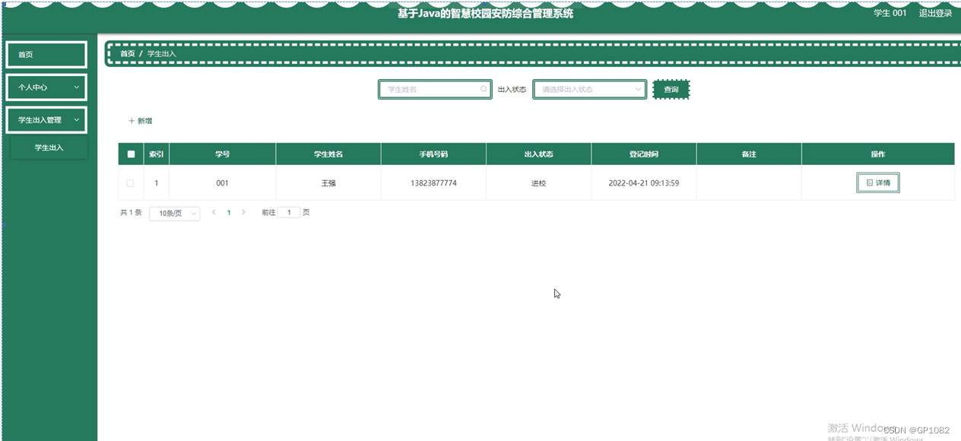Image resolution: width=961 pixels, height=441 pixels.
Task: Click the 登记时间 column header
Action: (644, 154)
